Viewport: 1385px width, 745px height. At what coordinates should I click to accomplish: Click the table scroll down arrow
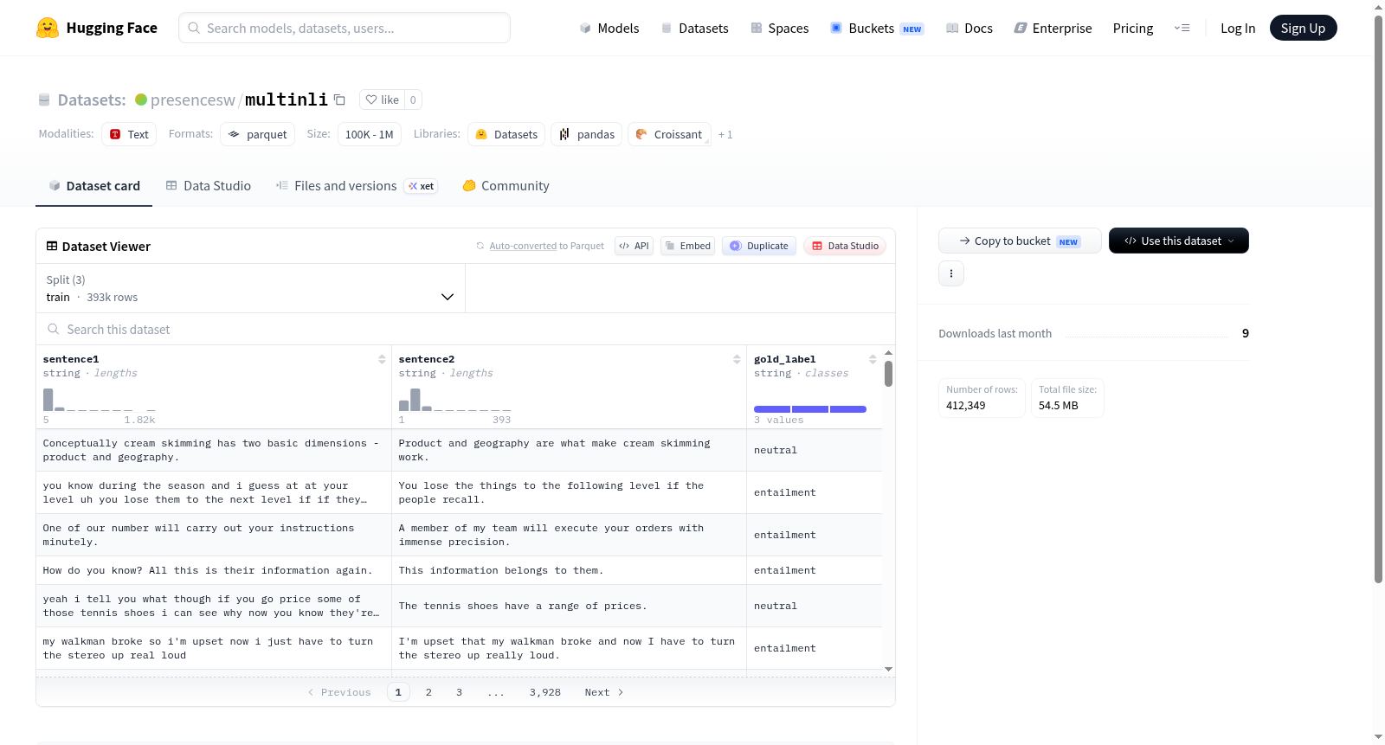[888, 669]
